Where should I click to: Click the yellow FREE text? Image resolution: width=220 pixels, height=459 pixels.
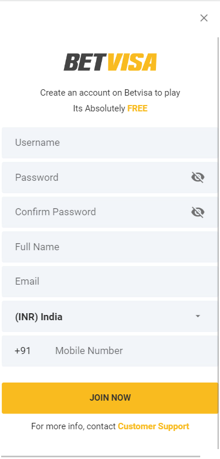(137, 108)
